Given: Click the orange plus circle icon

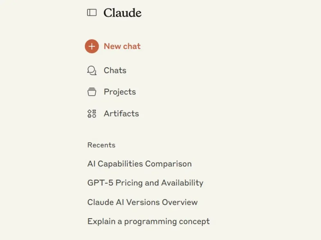Looking at the screenshot, I should [x=92, y=46].
